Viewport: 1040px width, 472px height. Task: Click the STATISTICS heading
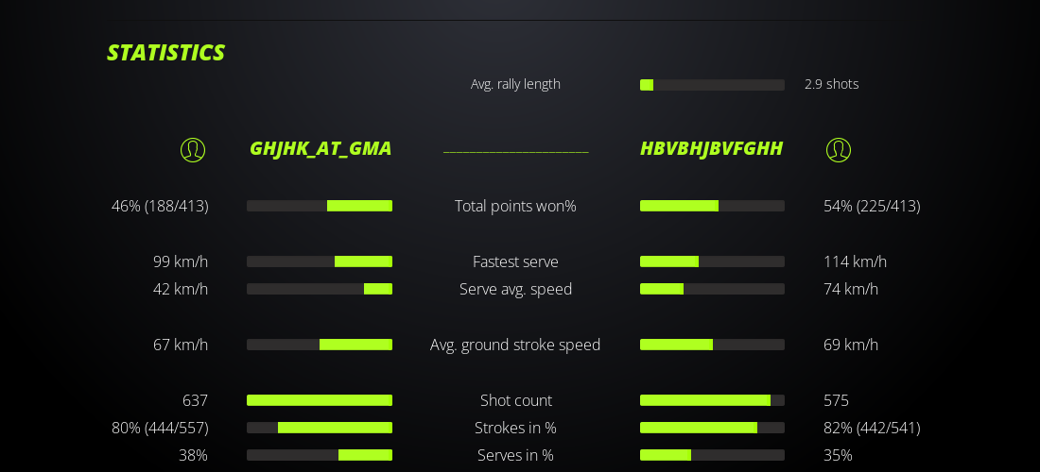165,53
